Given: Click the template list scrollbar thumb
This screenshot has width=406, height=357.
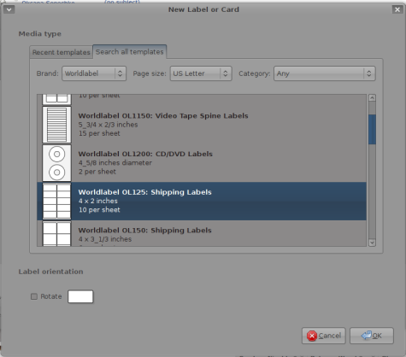Looking at the screenshot, I should 372,129.
